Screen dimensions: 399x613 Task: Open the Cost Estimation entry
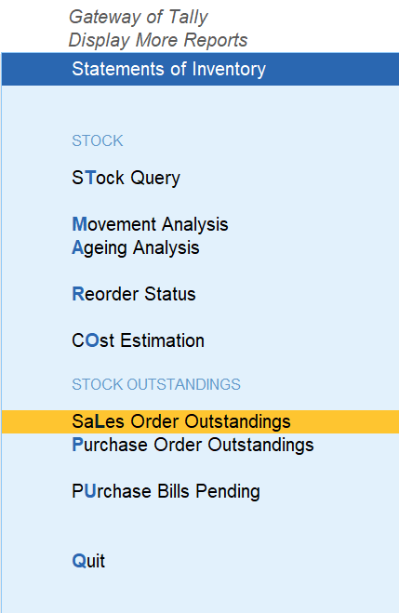click(x=138, y=340)
